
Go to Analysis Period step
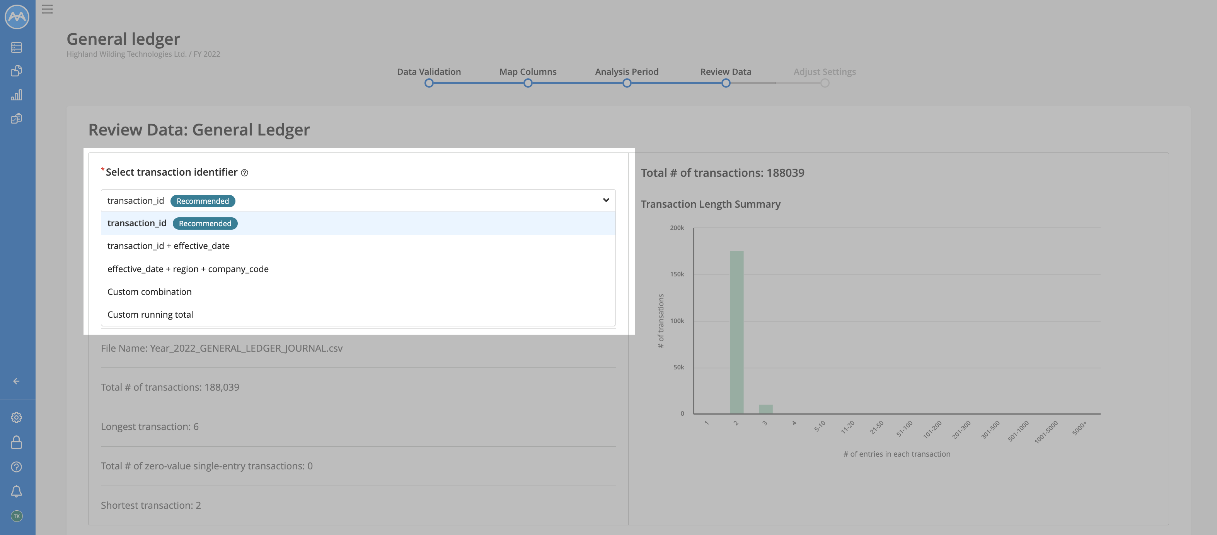coord(626,72)
